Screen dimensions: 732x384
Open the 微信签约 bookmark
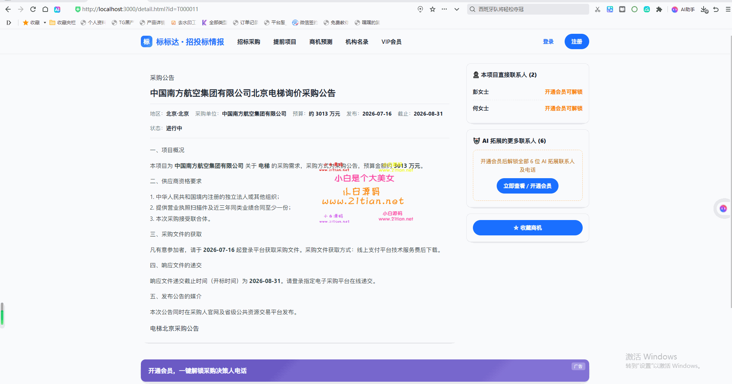[305, 23]
